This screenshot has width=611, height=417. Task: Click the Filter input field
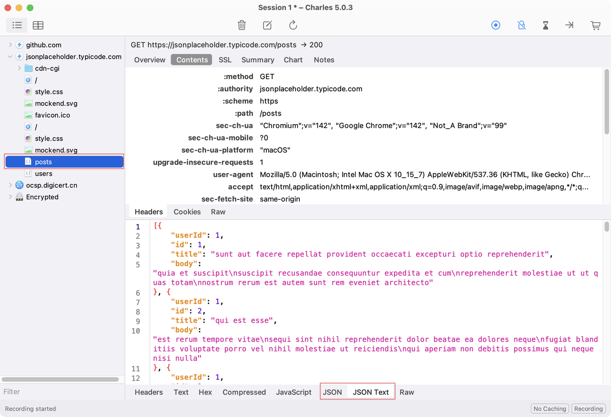point(62,392)
